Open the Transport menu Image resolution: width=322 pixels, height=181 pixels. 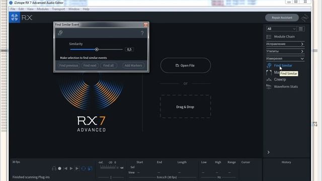58,9
